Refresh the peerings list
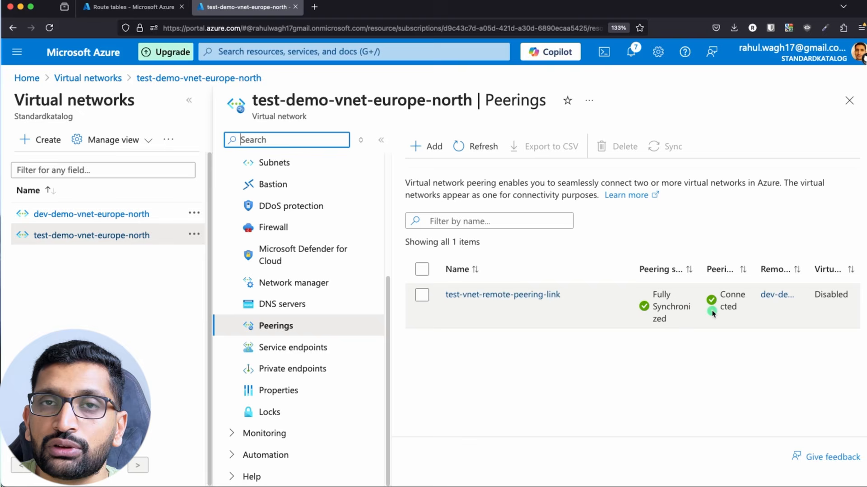 [475, 147]
